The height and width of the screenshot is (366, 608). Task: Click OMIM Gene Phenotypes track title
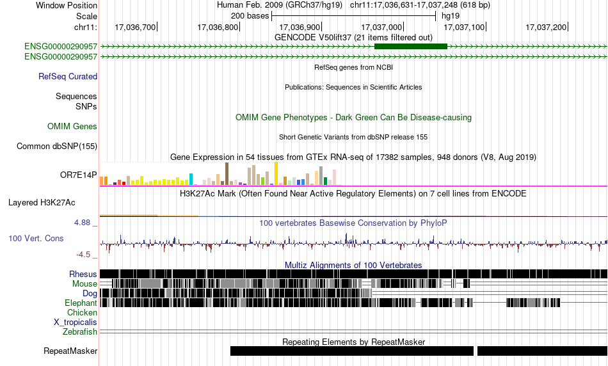pyautogui.click(x=353, y=118)
